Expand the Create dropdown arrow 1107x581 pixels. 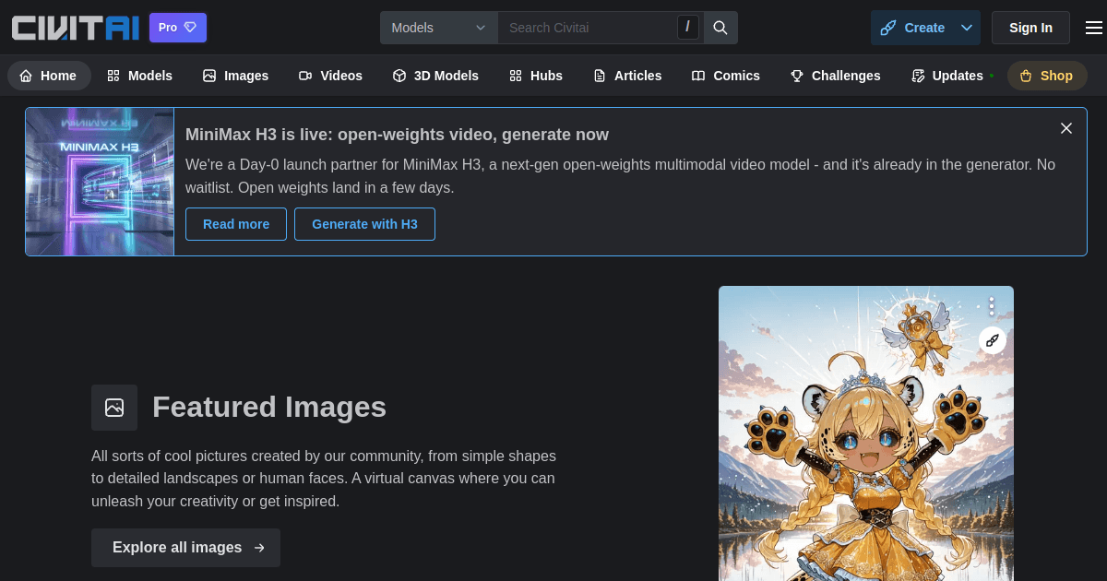(967, 28)
